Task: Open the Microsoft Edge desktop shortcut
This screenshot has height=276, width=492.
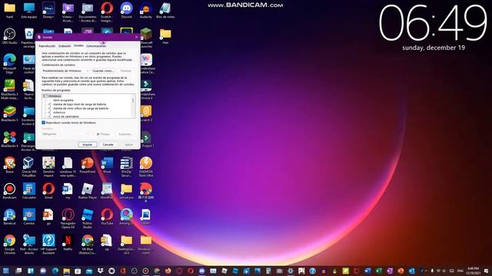Action: (x=9, y=64)
